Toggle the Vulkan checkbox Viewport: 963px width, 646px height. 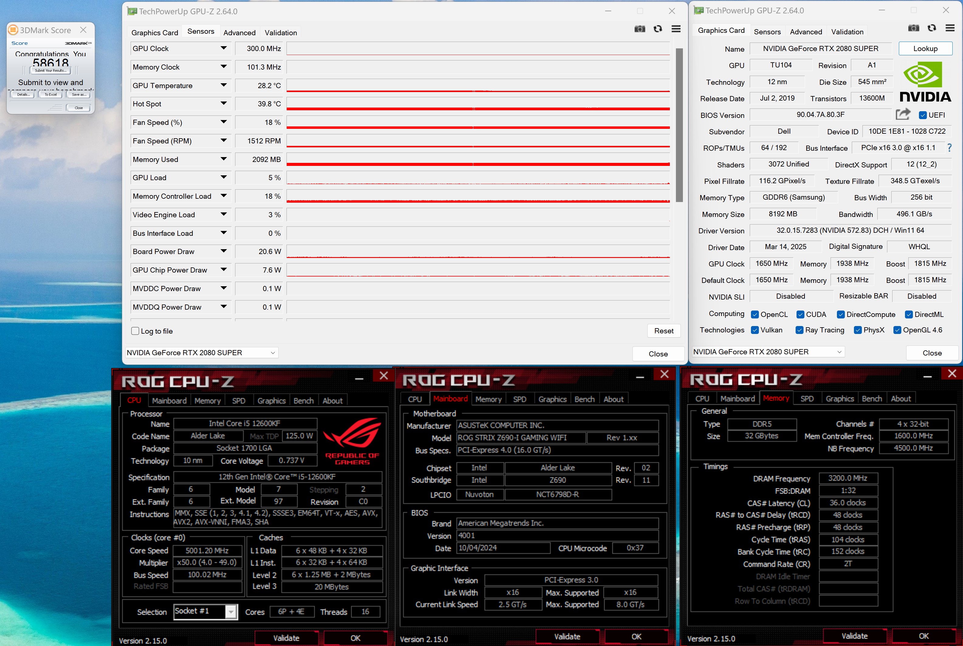[755, 330]
